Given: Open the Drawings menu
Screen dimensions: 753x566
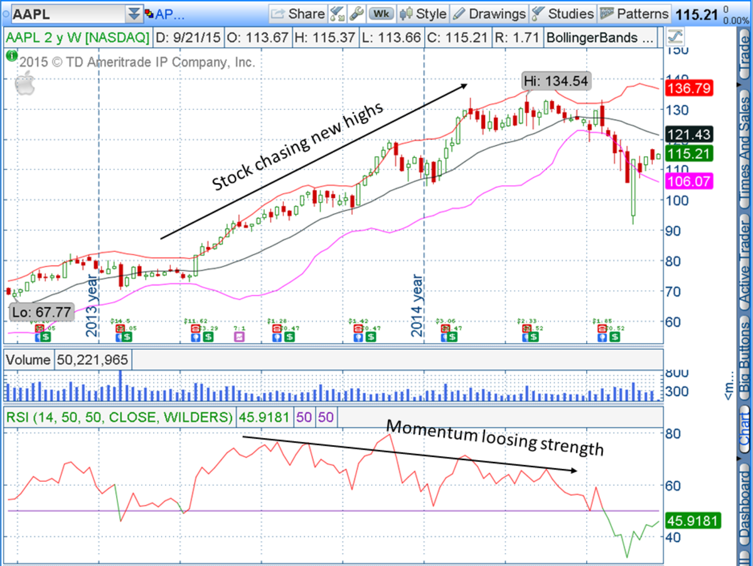Looking at the screenshot, I should [489, 13].
